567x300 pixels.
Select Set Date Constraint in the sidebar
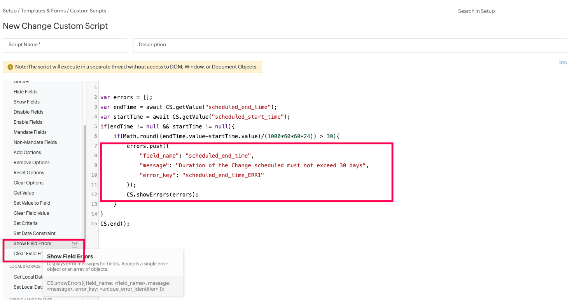[x=35, y=233]
